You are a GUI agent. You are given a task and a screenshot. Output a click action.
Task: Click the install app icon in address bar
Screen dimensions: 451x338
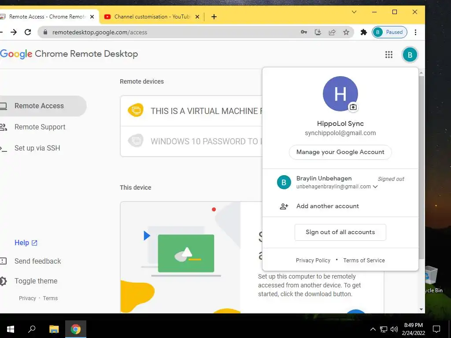pyautogui.click(x=318, y=32)
